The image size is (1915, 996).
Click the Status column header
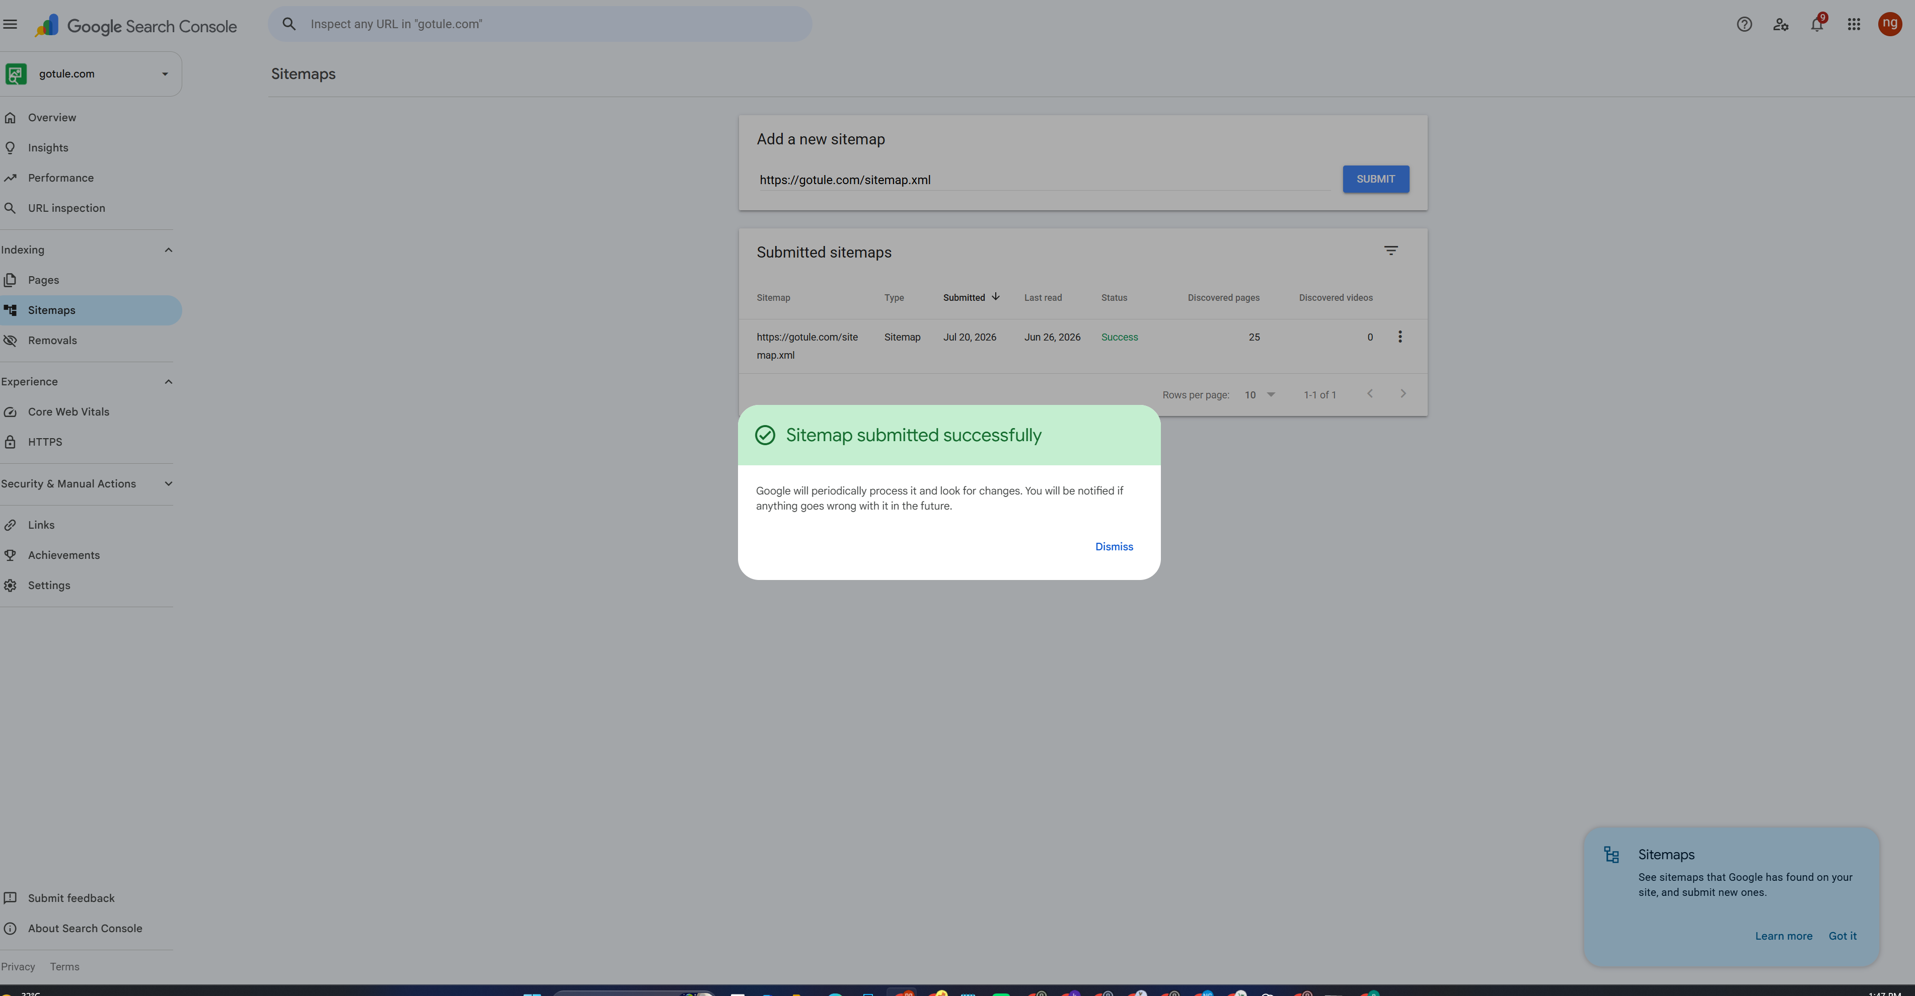(x=1114, y=298)
